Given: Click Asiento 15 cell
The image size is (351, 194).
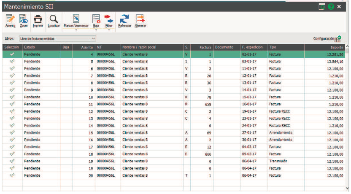Looking at the screenshot, I should tap(84, 133).
